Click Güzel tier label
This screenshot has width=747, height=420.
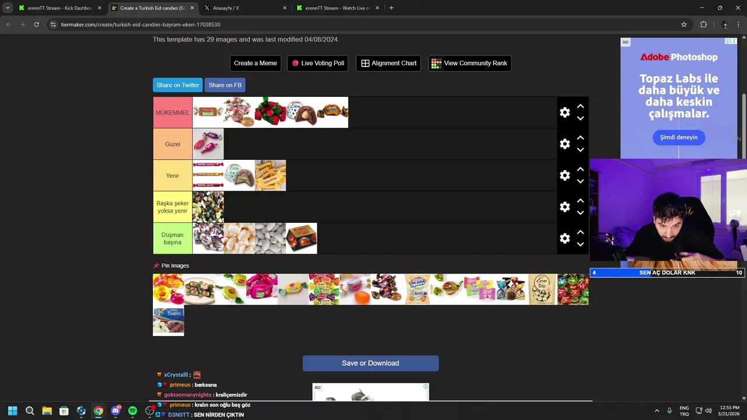tap(173, 144)
